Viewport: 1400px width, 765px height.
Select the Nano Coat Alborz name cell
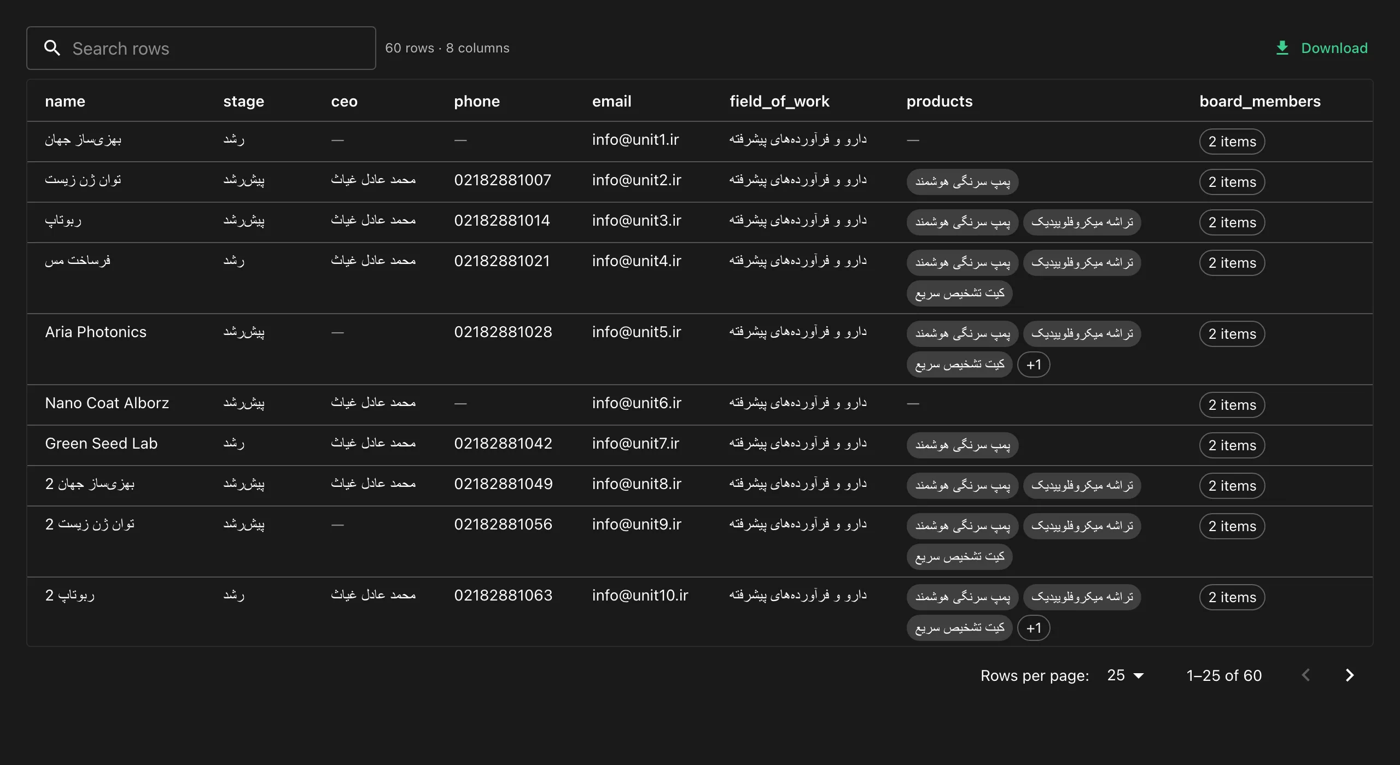coord(107,403)
